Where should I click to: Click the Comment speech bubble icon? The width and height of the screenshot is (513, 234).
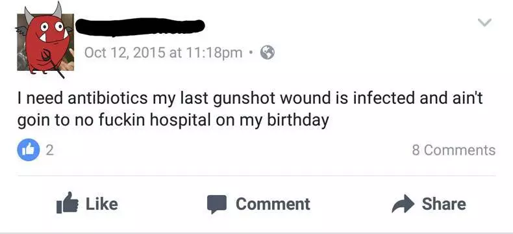[x=217, y=204]
